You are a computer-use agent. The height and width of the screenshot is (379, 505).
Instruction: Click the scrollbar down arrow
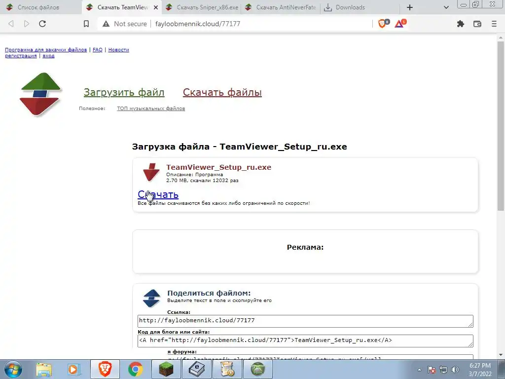(x=501, y=355)
